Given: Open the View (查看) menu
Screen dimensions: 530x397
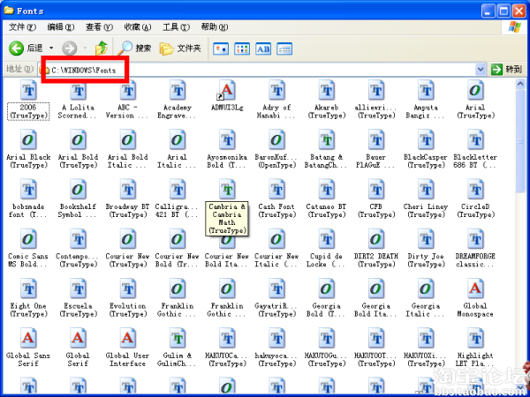Looking at the screenshot, I should pyautogui.click(x=99, y=27).
